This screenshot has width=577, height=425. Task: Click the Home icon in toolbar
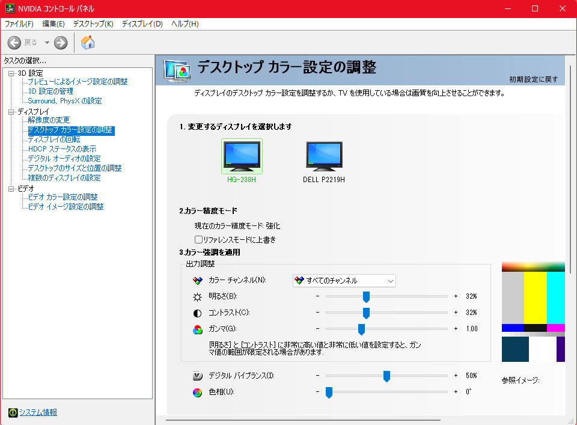pos(88,43)
